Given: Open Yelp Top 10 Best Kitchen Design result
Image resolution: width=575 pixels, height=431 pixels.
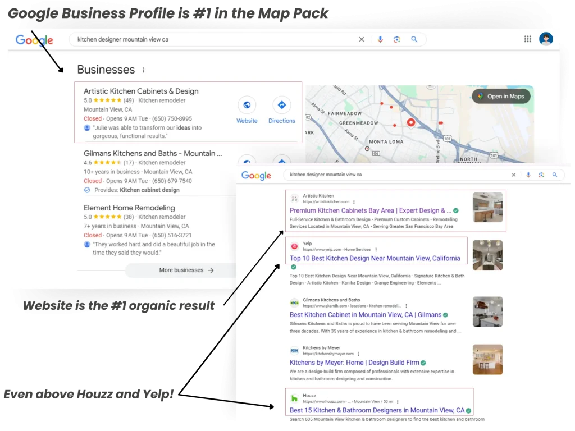Looking at the screenshot, I should [375, 258].
